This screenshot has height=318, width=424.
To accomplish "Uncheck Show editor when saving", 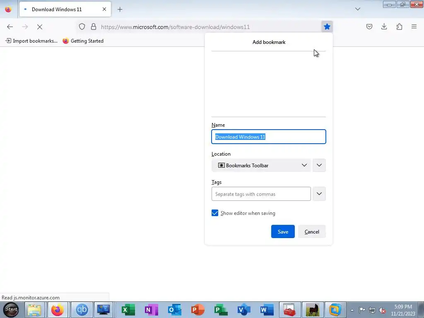I will pyautogui.click(x=215, y=213).
